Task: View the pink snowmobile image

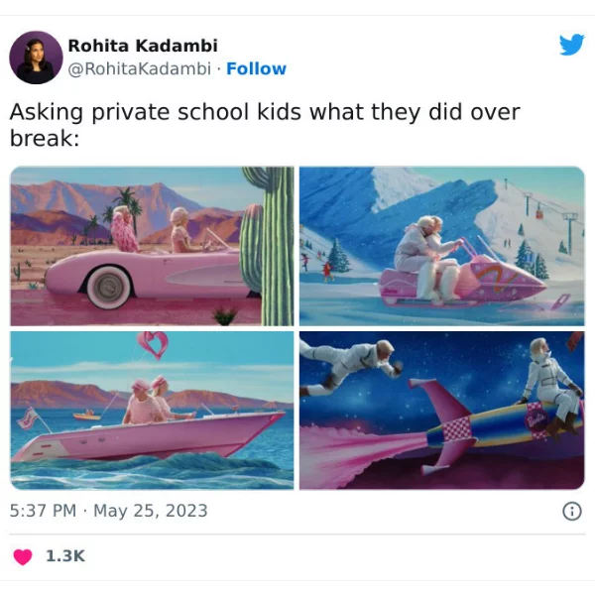Action: pyautogui.click(x=442, y=246)
